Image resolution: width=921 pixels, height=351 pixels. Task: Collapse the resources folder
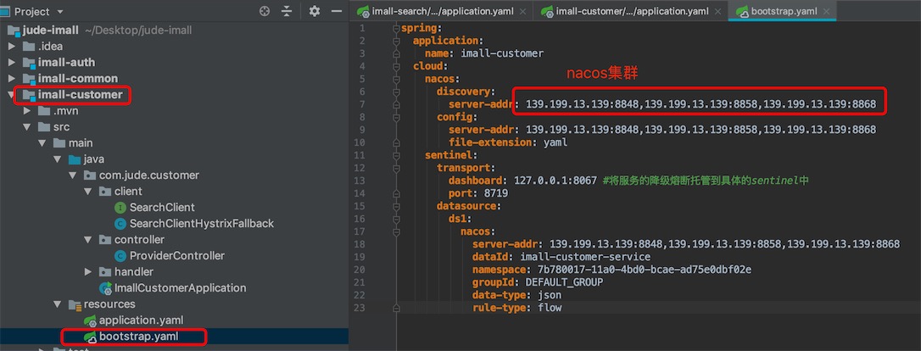[58, 304]
